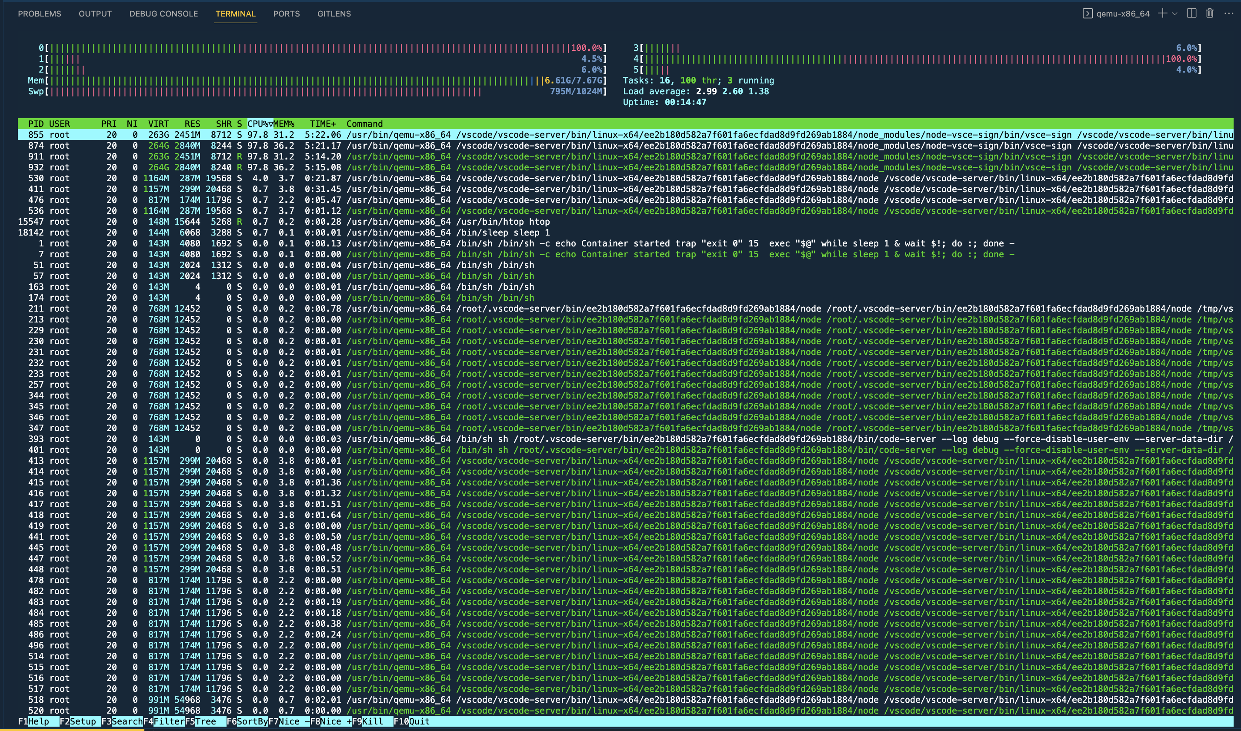Switch to the DEBUG CONSOLE tab

click(163, 13)
